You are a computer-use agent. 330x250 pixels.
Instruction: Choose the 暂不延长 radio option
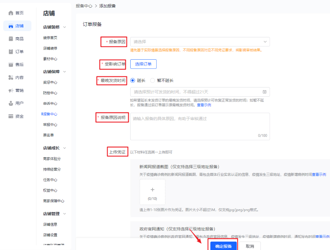tap(153, 80)
